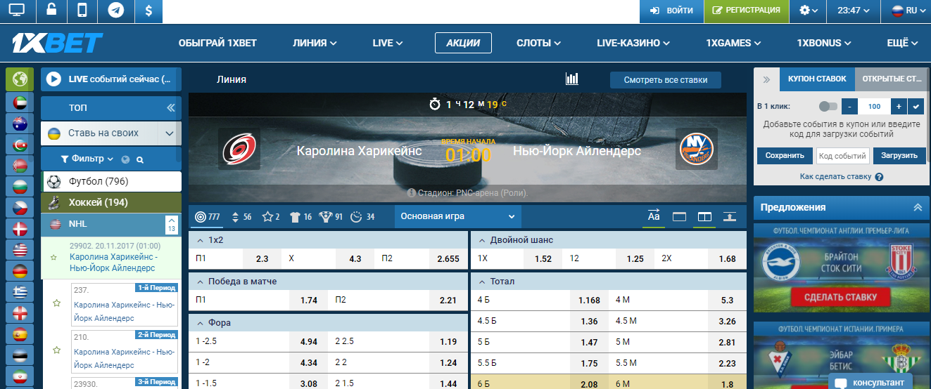Collapse the ТОП sidebar panel
This screenshot has height=389, width=931.
170,108
